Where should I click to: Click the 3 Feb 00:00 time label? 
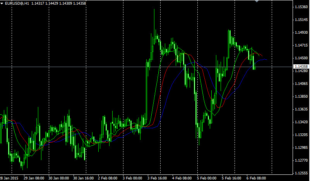tap(132, 178)
